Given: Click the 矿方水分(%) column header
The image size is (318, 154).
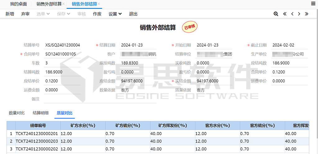Looking at the screenshot, I should [x=83, y=126].
